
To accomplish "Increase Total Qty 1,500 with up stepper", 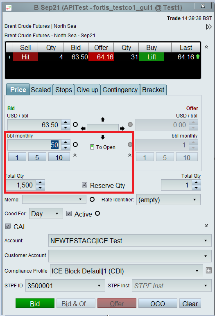I will [x=40, y=183].
